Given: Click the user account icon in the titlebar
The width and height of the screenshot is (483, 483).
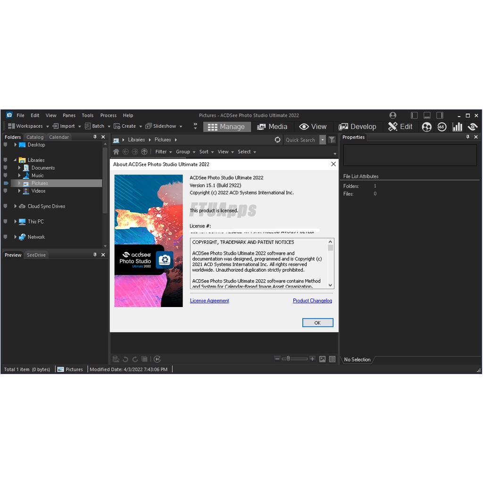Looking at the screenshot, I should click(393, 115).
